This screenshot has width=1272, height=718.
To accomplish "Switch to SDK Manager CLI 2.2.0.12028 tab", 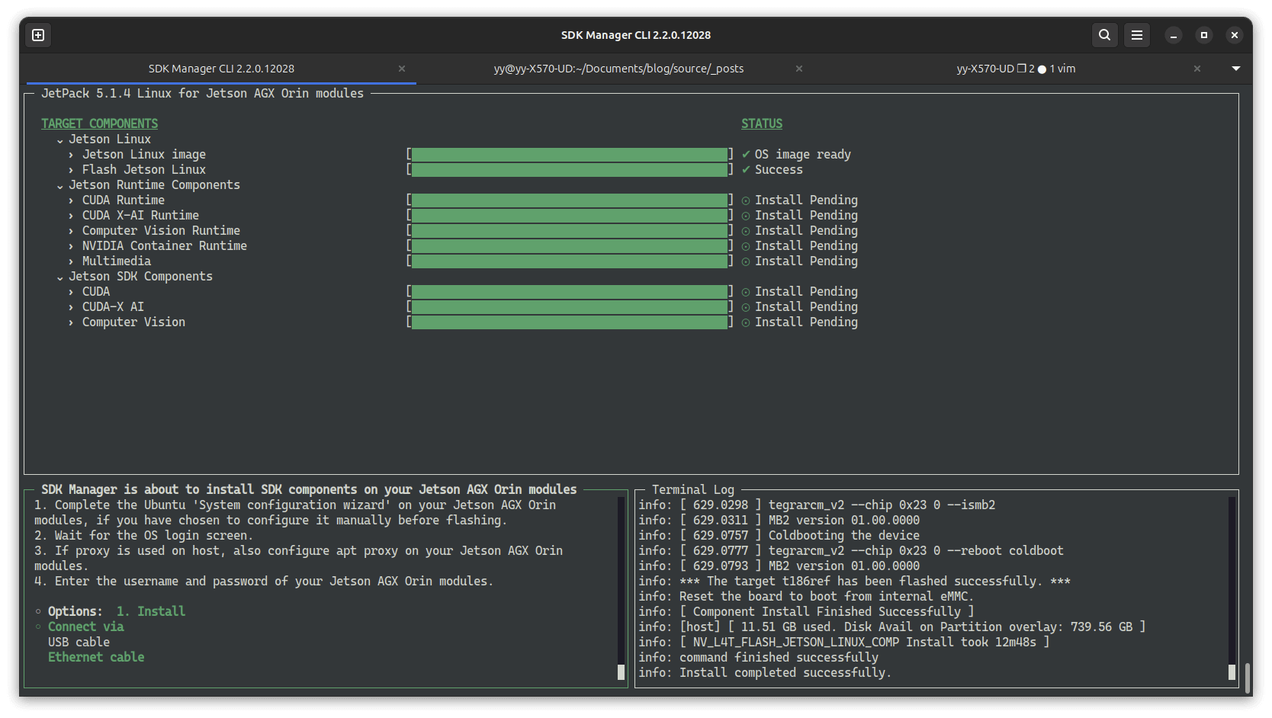I will (x=221, y=69).
